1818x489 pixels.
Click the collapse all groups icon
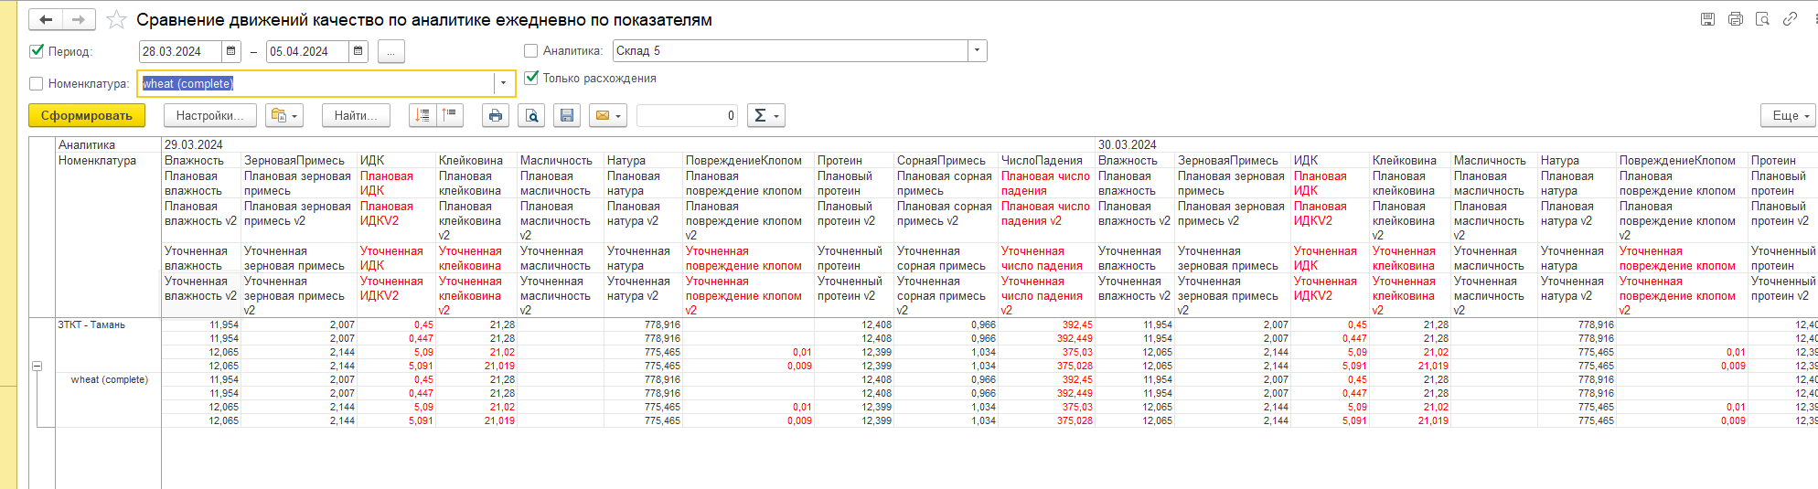pyautogui.click(x=450, y=115)
